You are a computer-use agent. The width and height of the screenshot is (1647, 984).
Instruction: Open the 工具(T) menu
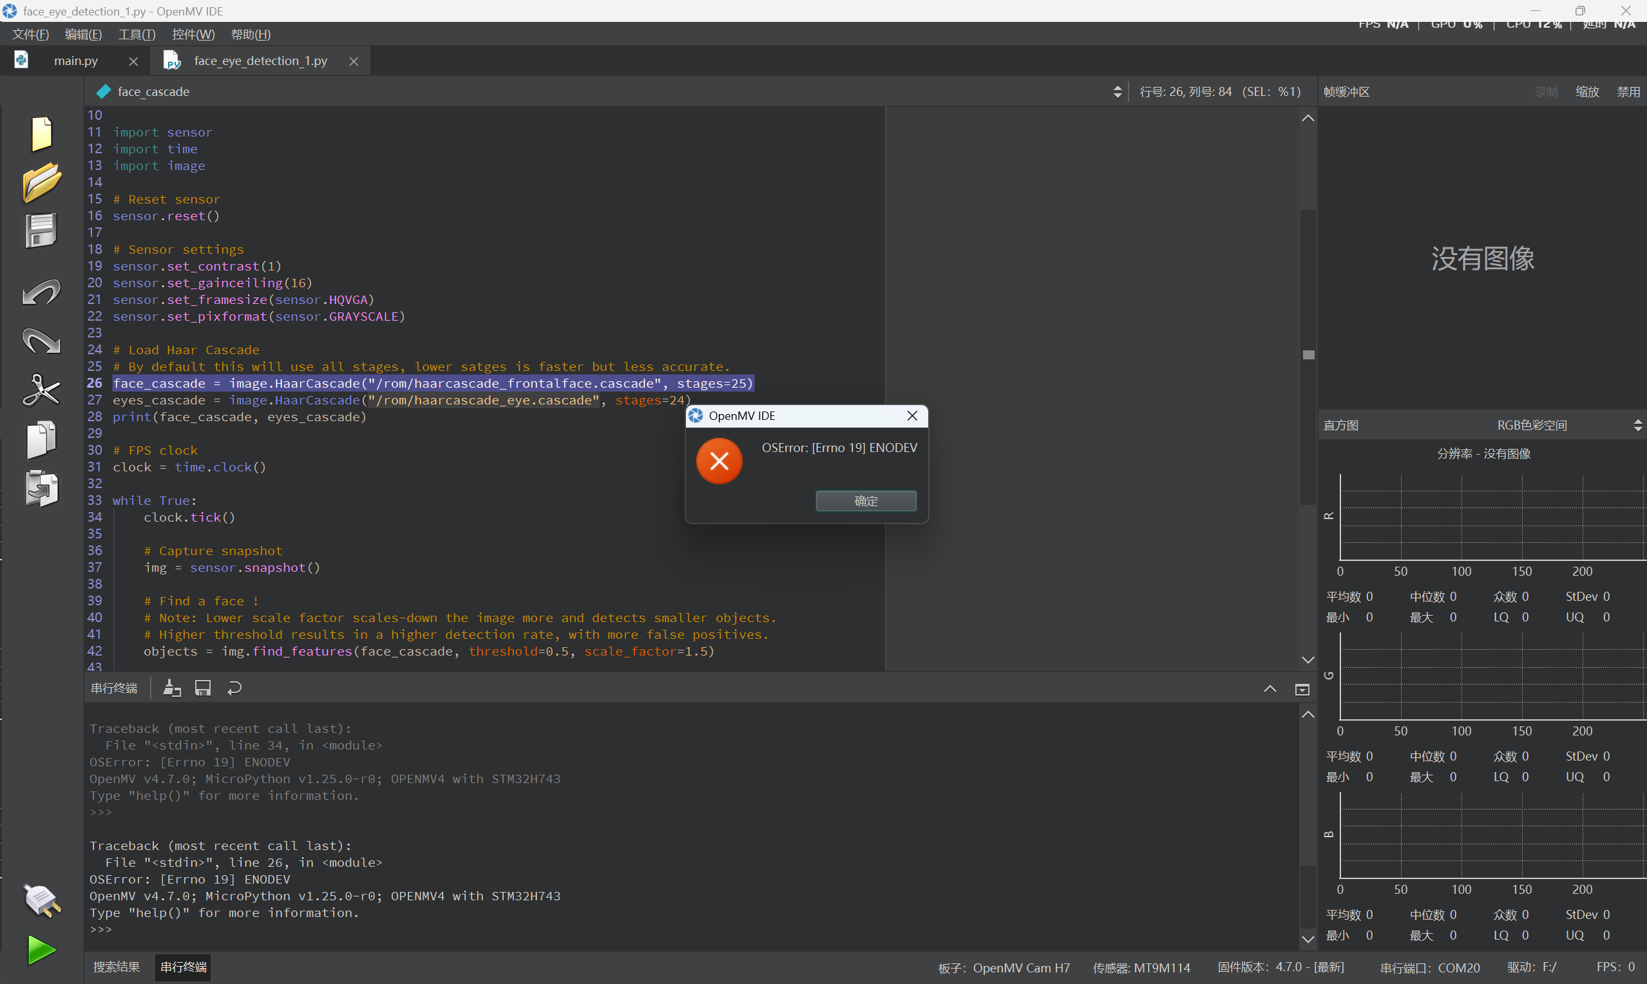pos(137,35)
